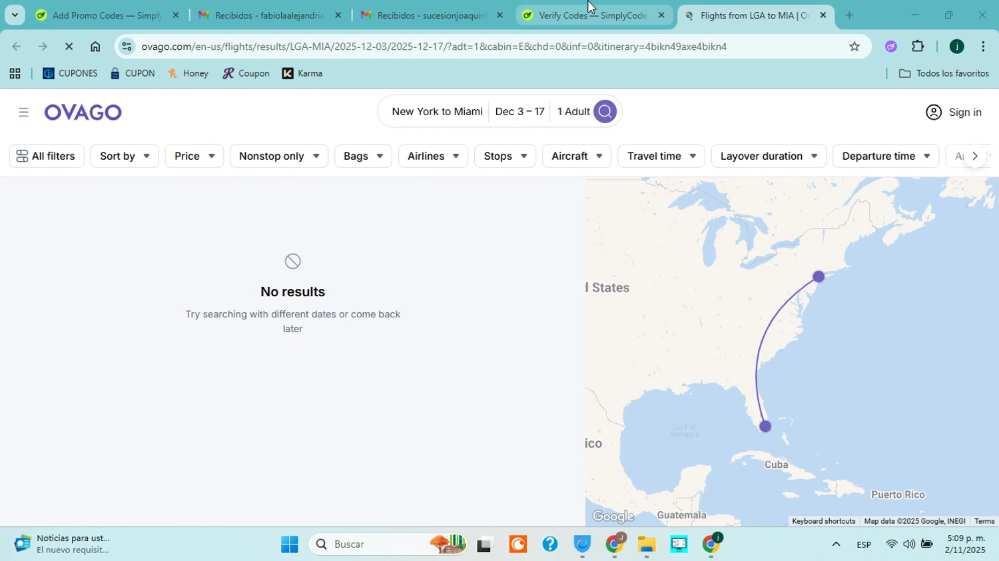Screen dimensions: 999x561
Task: Go to the browser home page
Action: (95, 47)
